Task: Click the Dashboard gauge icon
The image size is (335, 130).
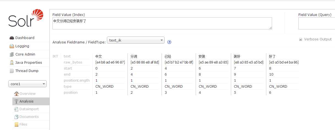Action: (x=12, y=38)
